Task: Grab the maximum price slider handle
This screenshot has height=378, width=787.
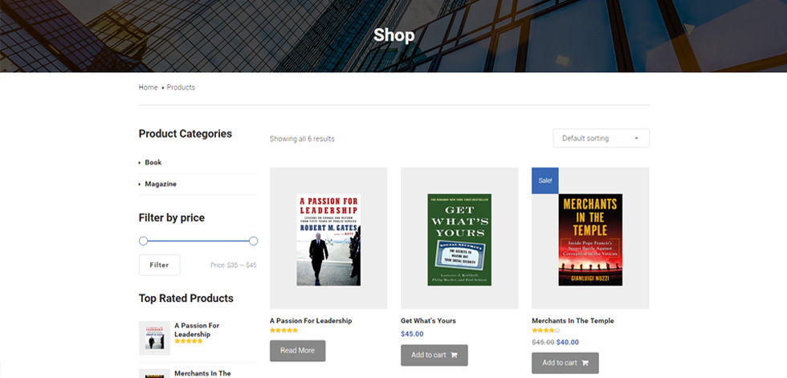Action: tap(254, 241)
